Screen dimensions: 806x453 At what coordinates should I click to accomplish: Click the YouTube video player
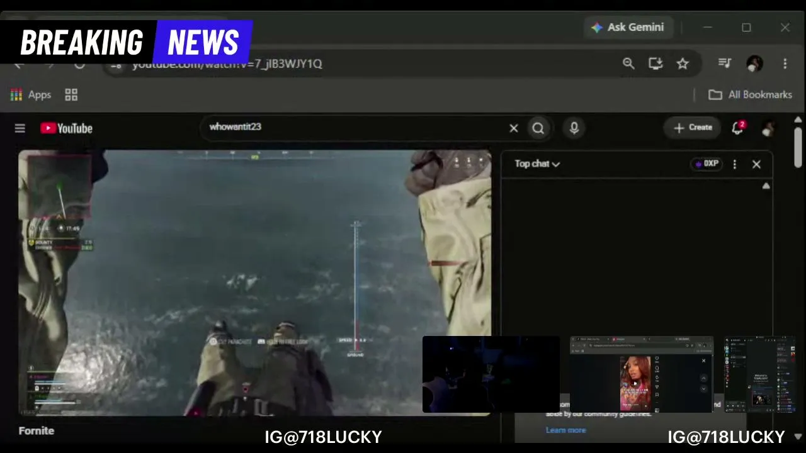[x=255, y=283]
